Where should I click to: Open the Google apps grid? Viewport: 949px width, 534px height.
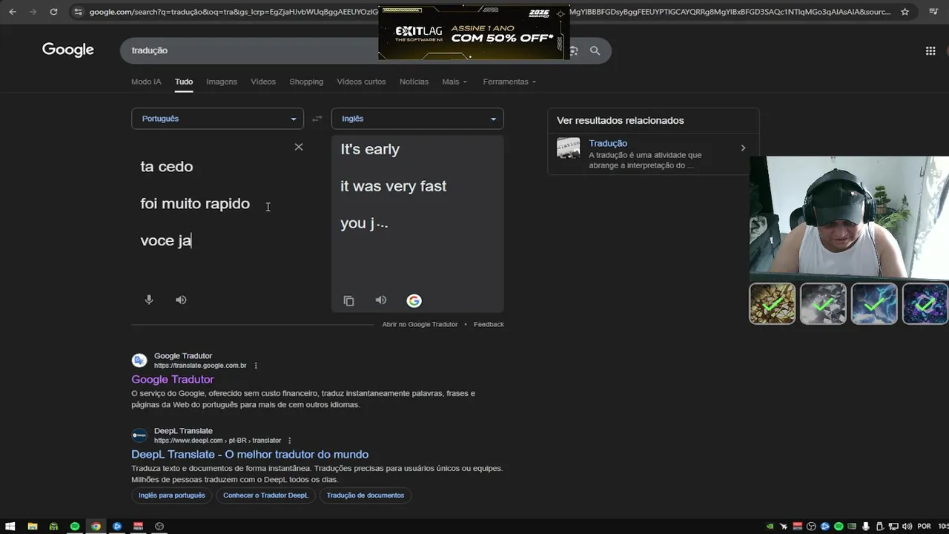930,50
